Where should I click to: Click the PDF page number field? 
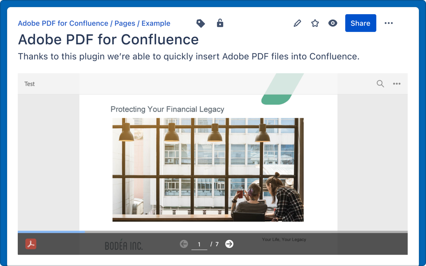199,244
